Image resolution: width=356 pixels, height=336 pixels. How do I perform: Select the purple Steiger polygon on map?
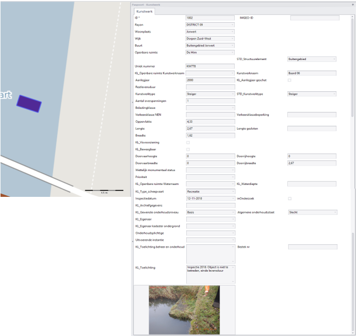click(29, 104)
